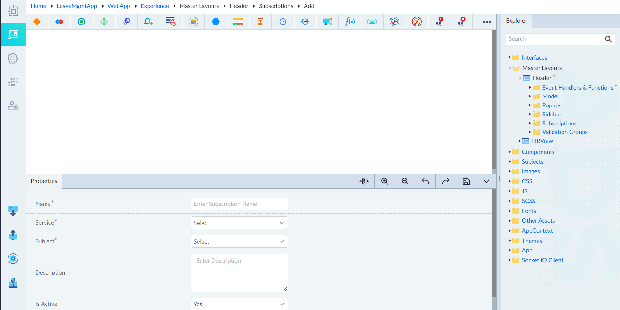This screenshot has height=310, width=620.
Task: Click the API gear toolbar icon
Action: click(305, 22)
